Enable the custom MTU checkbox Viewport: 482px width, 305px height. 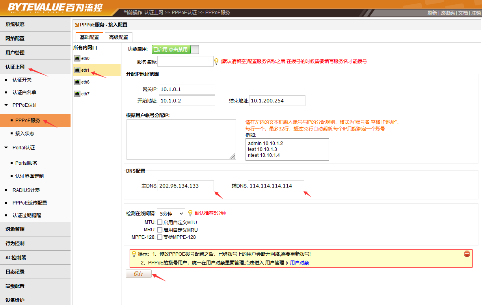point(160,222)
